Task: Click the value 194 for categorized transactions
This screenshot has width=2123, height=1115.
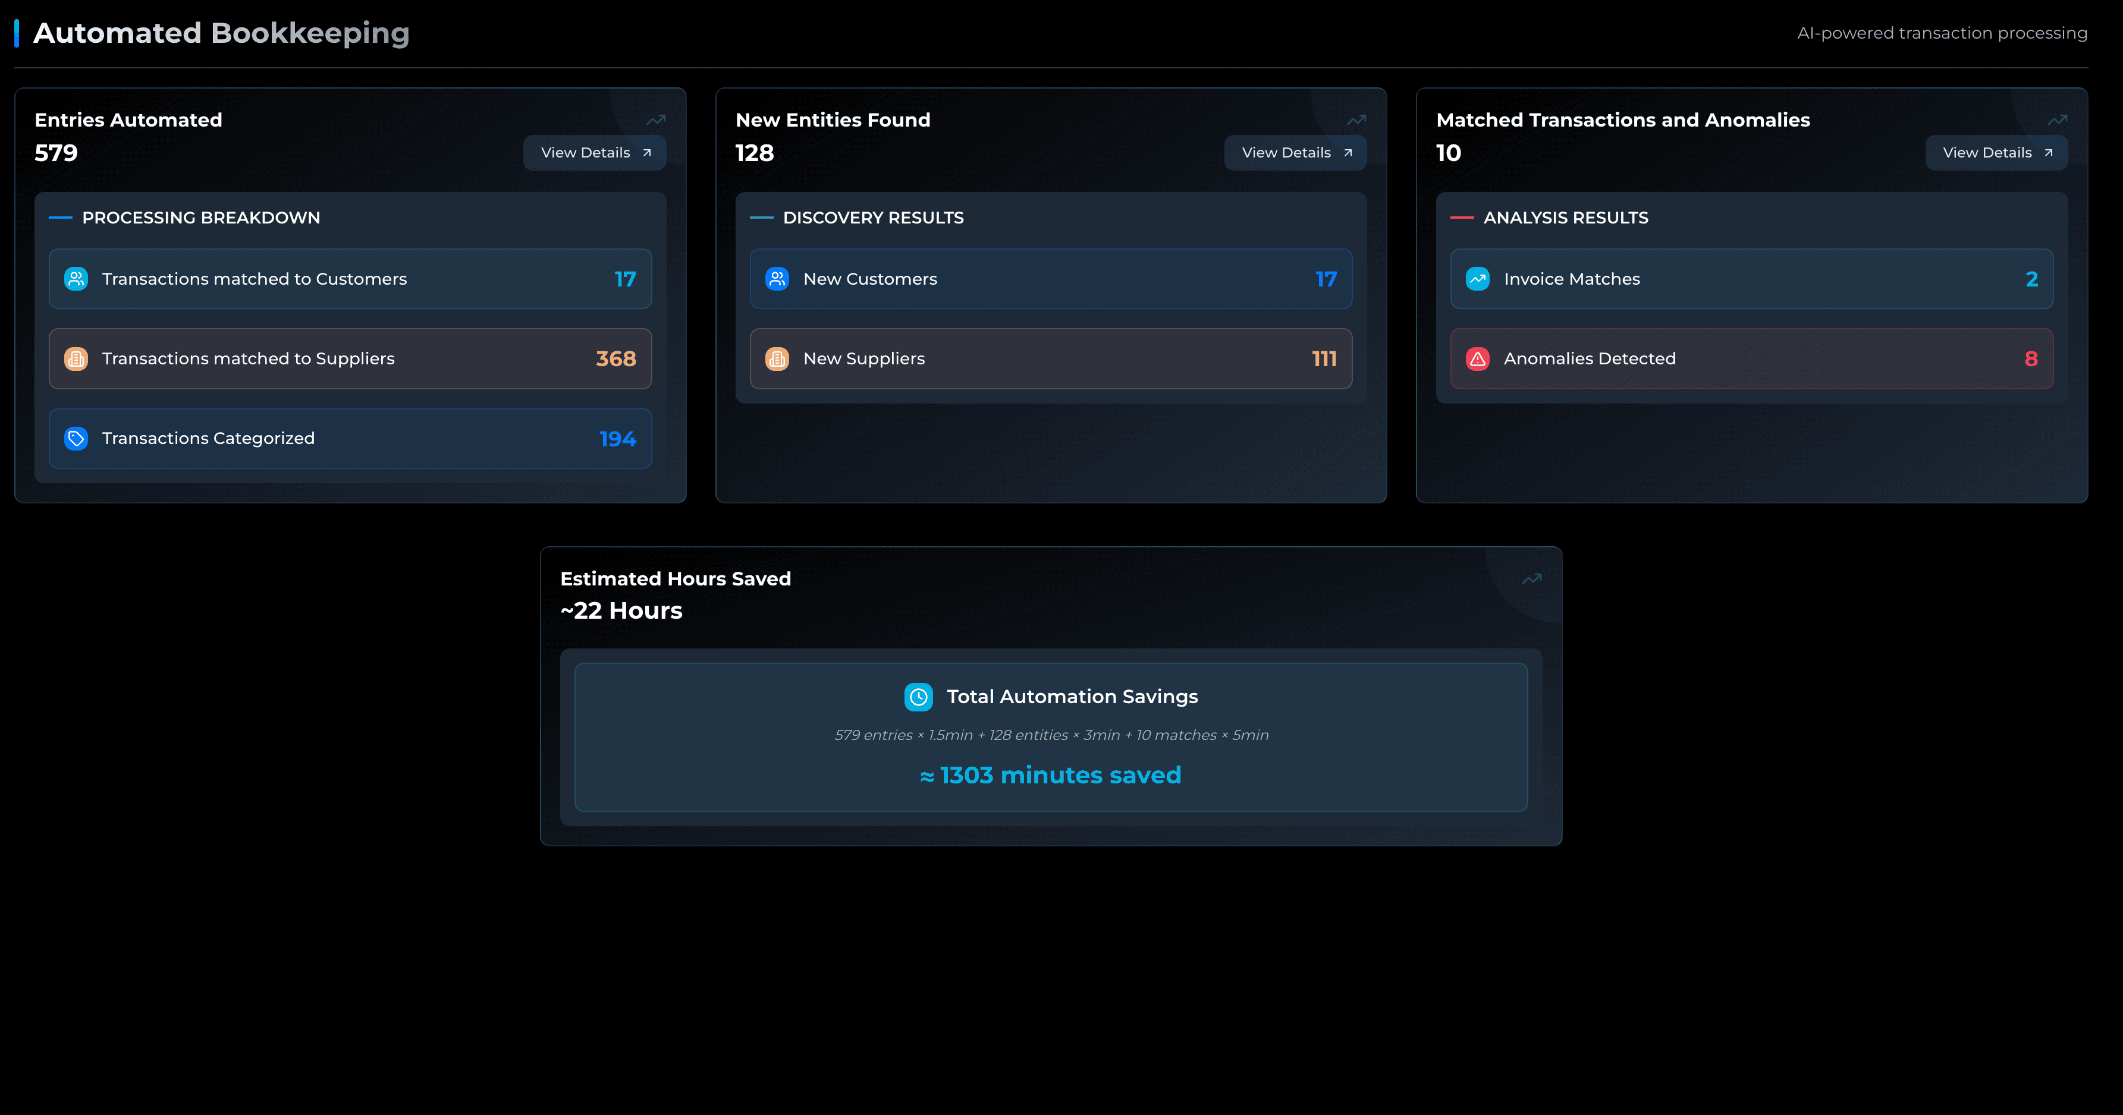Action: 618,439
